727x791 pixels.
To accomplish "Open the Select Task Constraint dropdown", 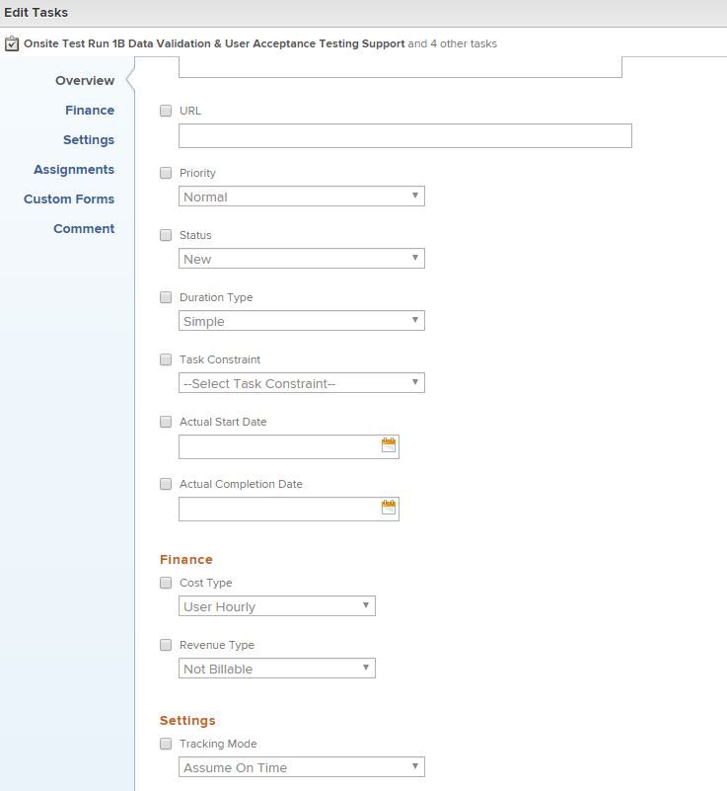I will coord(301,383).
